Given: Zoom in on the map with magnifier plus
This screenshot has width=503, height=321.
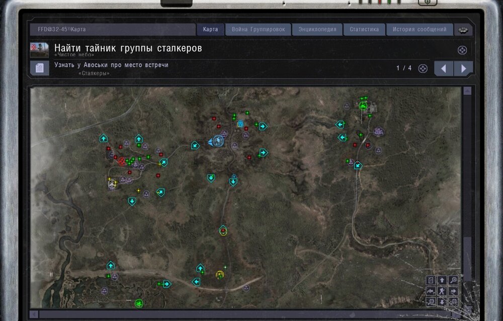Looking at the screenshot, I should pos(453,280).
